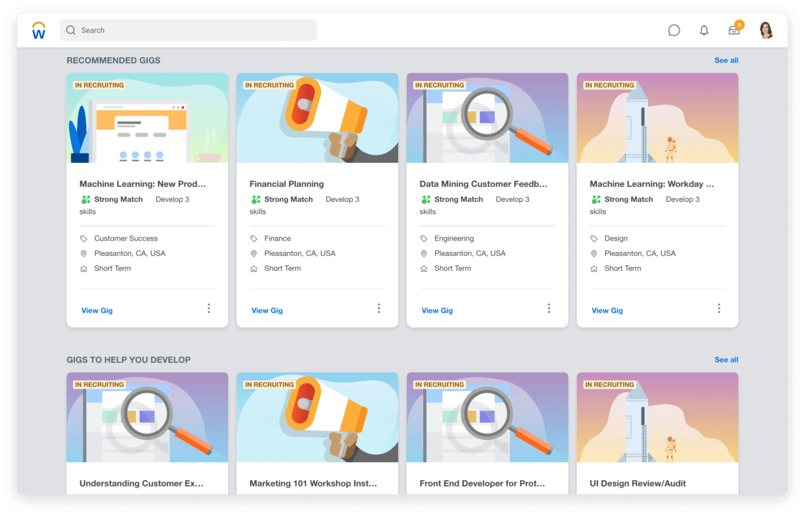The height and width of the screenshot is (516, 805).
Task: Click the Engineering category label
Action: point(454,239)
